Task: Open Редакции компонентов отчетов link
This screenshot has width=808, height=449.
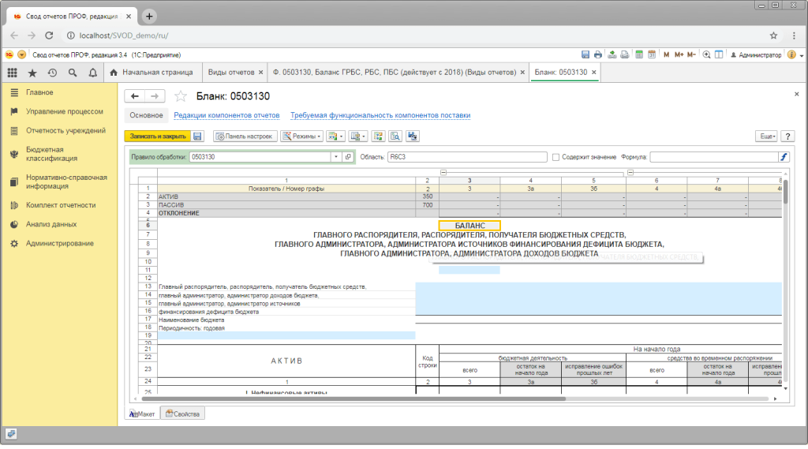Action: coord(226,115)
